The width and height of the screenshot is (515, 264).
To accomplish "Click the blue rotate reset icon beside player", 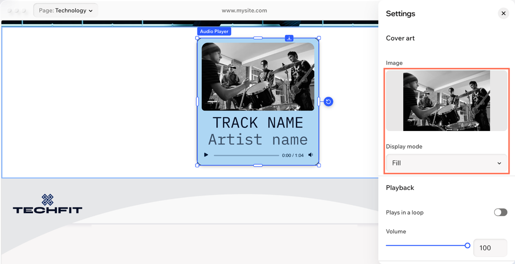I will (x=328, y=102).
